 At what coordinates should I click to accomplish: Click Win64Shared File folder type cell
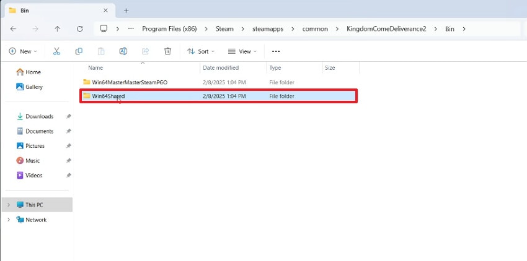click(281, 96)
